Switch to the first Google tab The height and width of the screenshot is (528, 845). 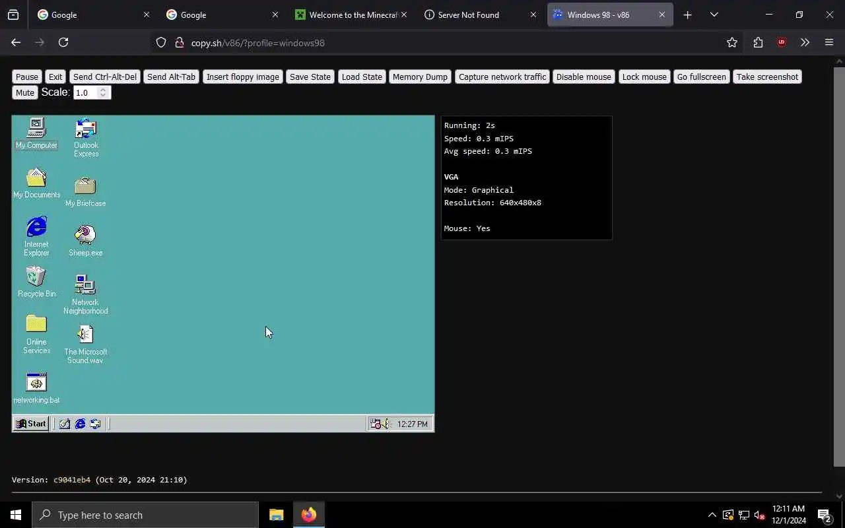pos(92,15)
